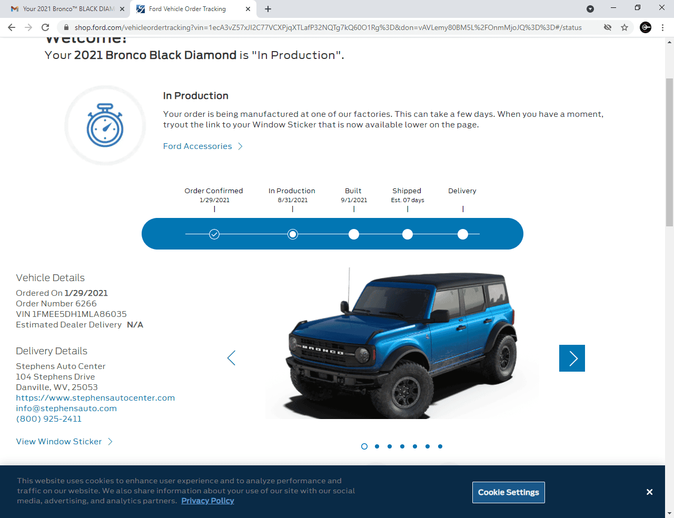Click the 104 Stephens Drive address line

(55, 377)
